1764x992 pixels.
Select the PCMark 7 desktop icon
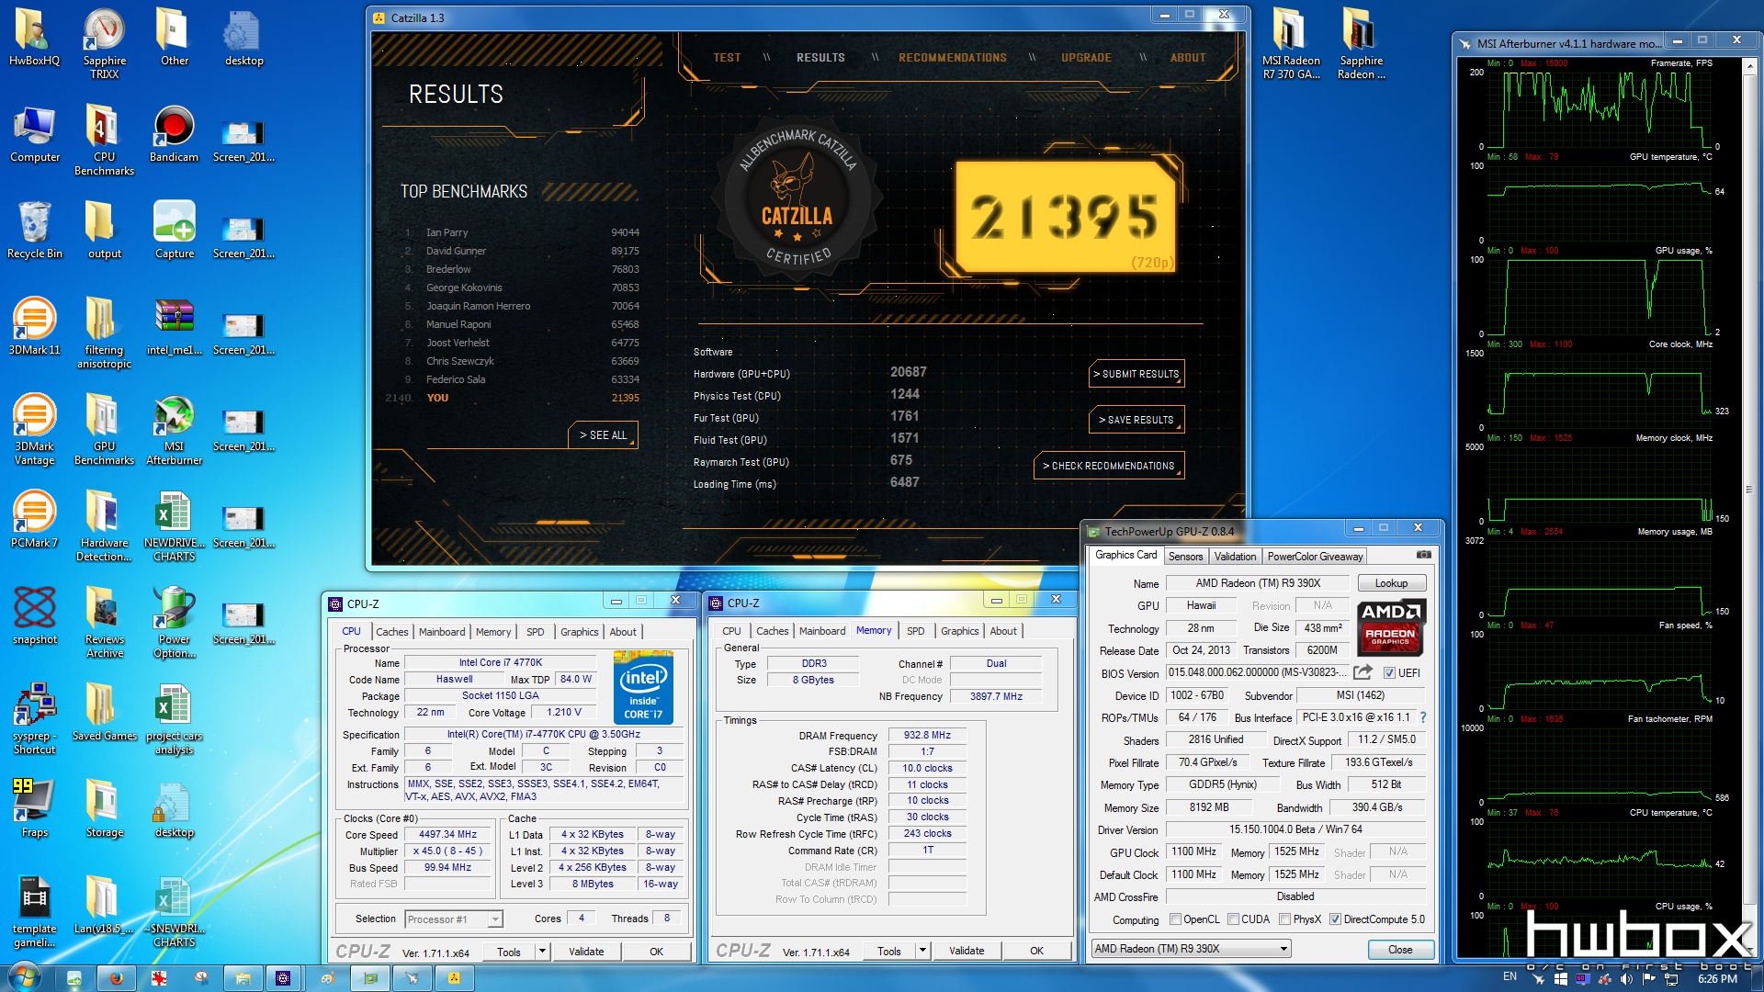pos(34,520)
